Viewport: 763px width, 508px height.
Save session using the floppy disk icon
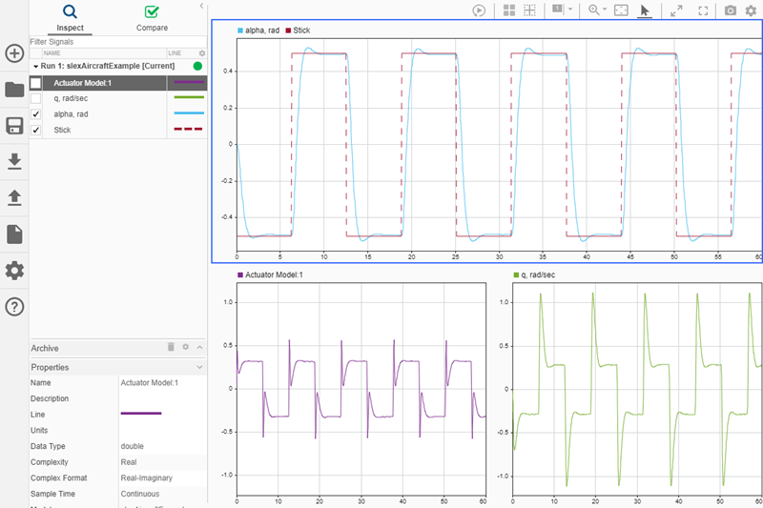coord(14,126)
